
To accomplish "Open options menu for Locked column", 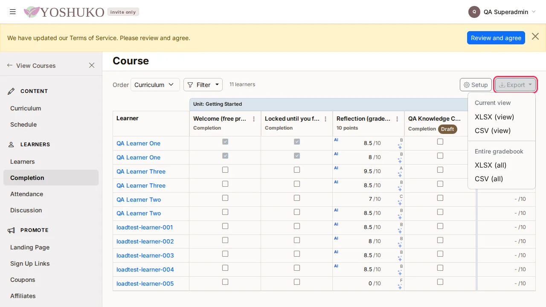I will (325, 119).
